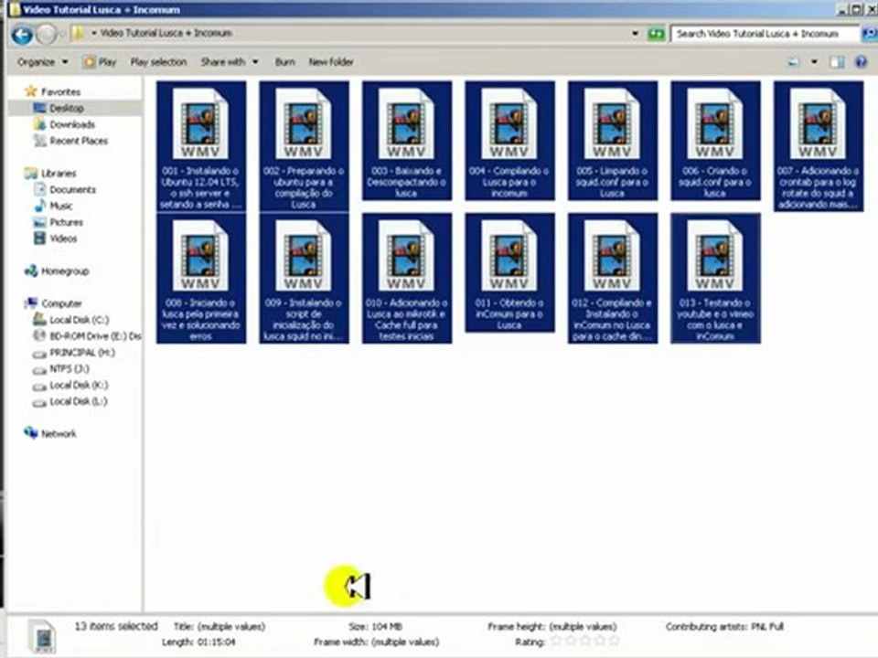
Task: Click the Forward navigation arrow
Action: (47, 35)
